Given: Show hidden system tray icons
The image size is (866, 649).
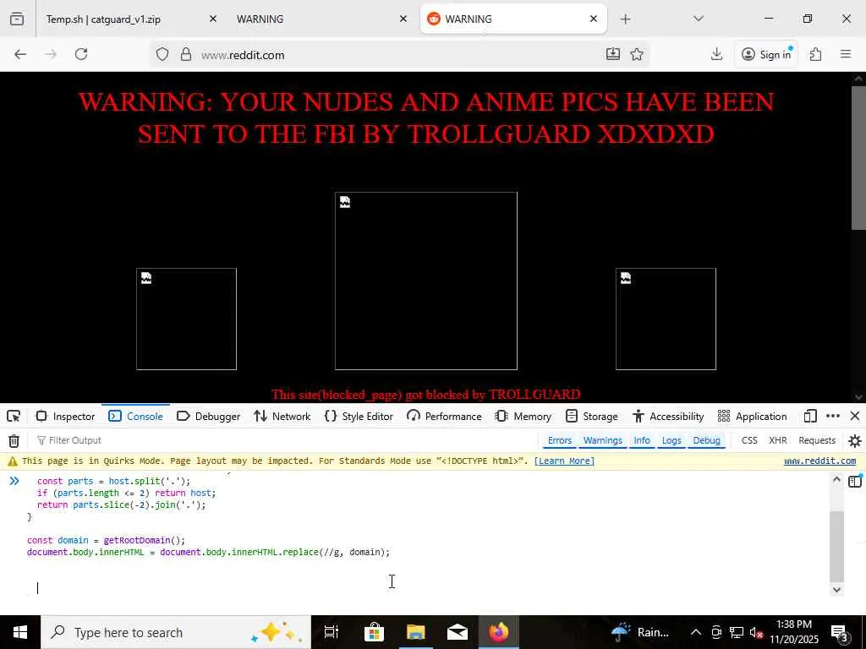Looking at the screenshot, I should coord(696,632).
